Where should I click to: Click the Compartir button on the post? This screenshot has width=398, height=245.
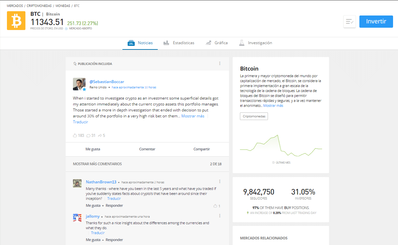[202, 149]
